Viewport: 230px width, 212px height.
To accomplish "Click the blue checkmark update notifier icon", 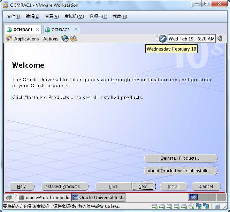I will tap(163, 39).
